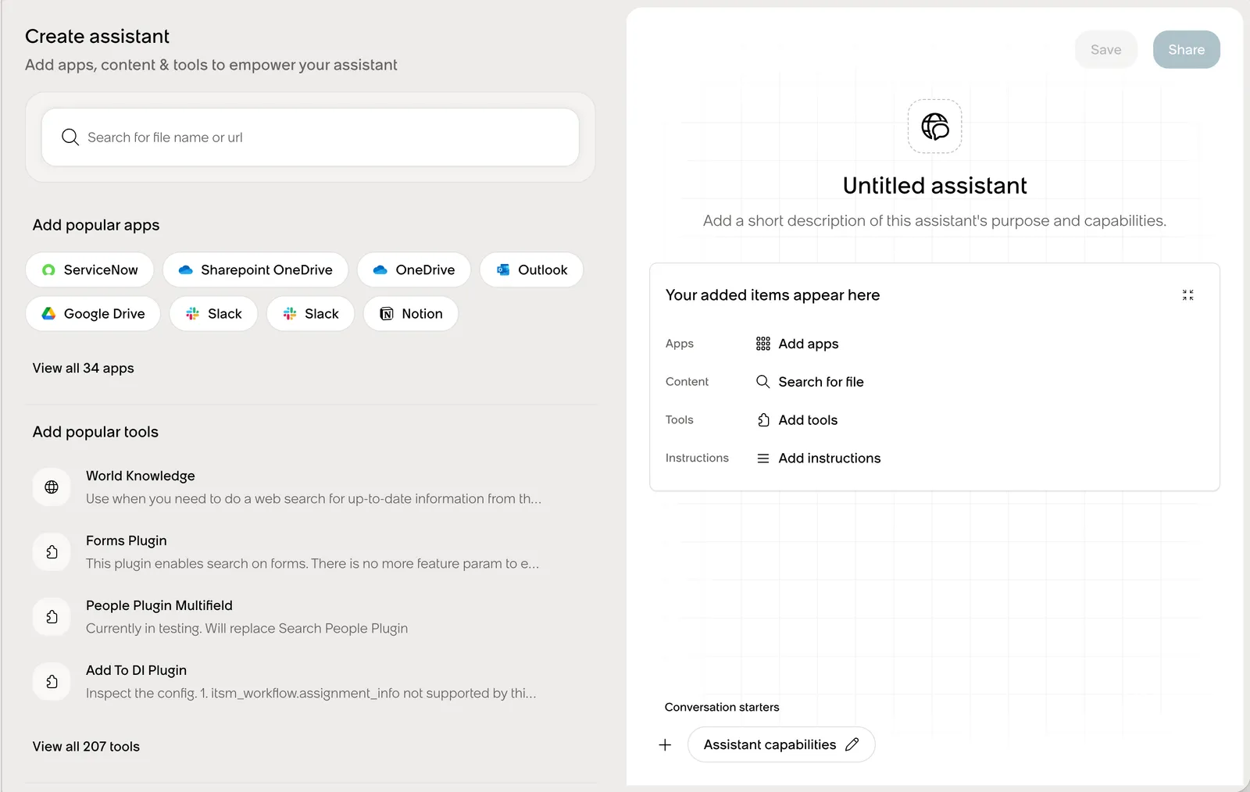Click the Notion logo icon
1250x792 pixels.
[x=387, y=314]
